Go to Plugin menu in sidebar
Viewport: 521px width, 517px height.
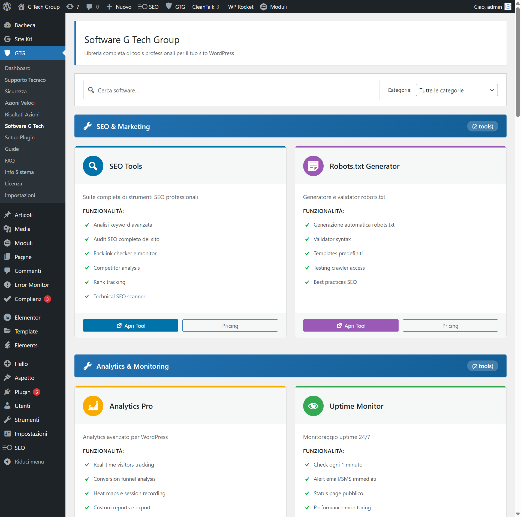coord(22,392)
